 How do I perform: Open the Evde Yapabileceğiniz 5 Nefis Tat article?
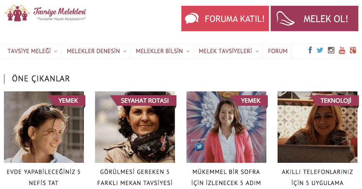click(x=44, y=177)
